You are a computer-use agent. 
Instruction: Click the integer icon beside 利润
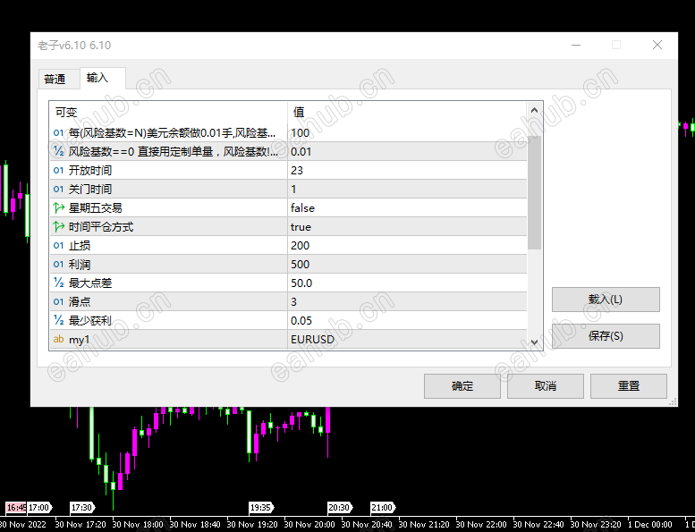(58, 264)
